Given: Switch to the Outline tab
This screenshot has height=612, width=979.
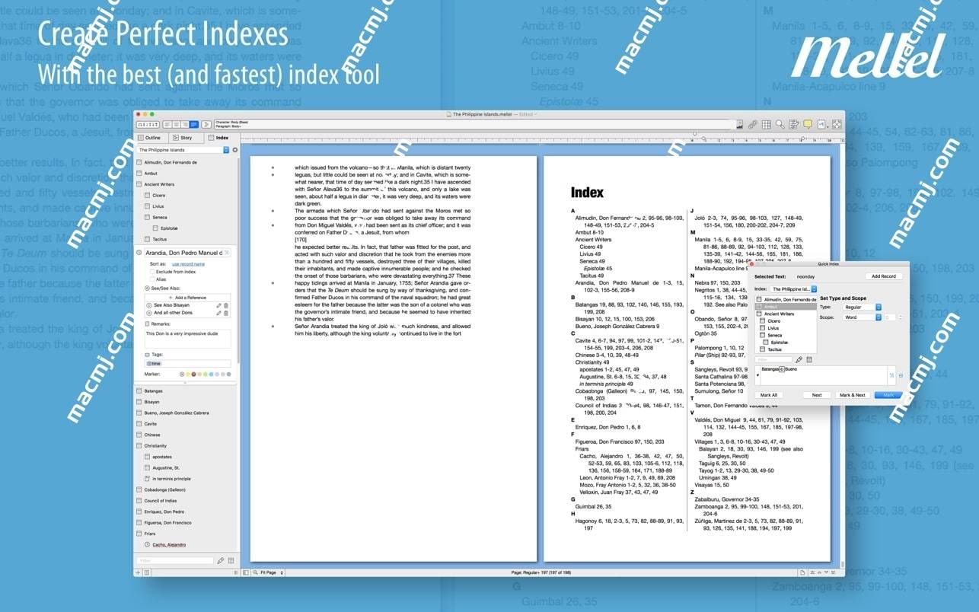Looking at the screenshot, I should tap(151, 138).
